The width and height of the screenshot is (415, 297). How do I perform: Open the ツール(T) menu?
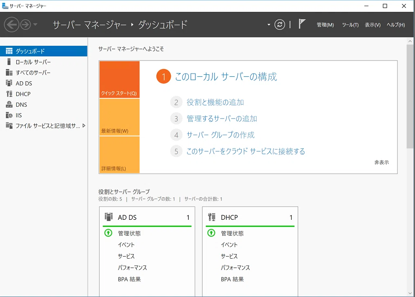pyautogui.click(x=350, y=25)
